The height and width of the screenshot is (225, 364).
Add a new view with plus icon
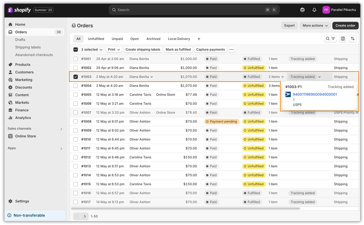pyautogui.click(x=199, y=39)
